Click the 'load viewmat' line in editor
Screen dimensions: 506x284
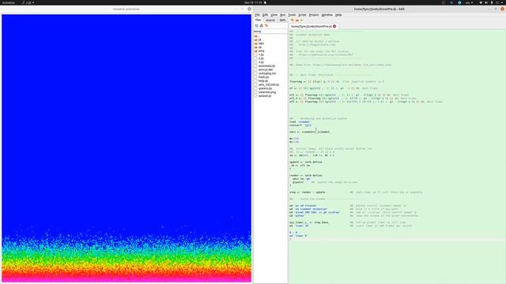click(x=300, y=122)
